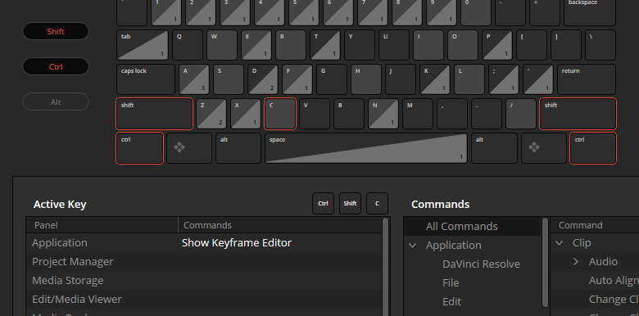Select the caps lock key

tap(146, 79)
